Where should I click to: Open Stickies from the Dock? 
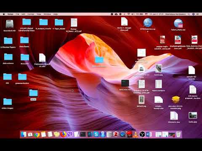tap(56, 134)
